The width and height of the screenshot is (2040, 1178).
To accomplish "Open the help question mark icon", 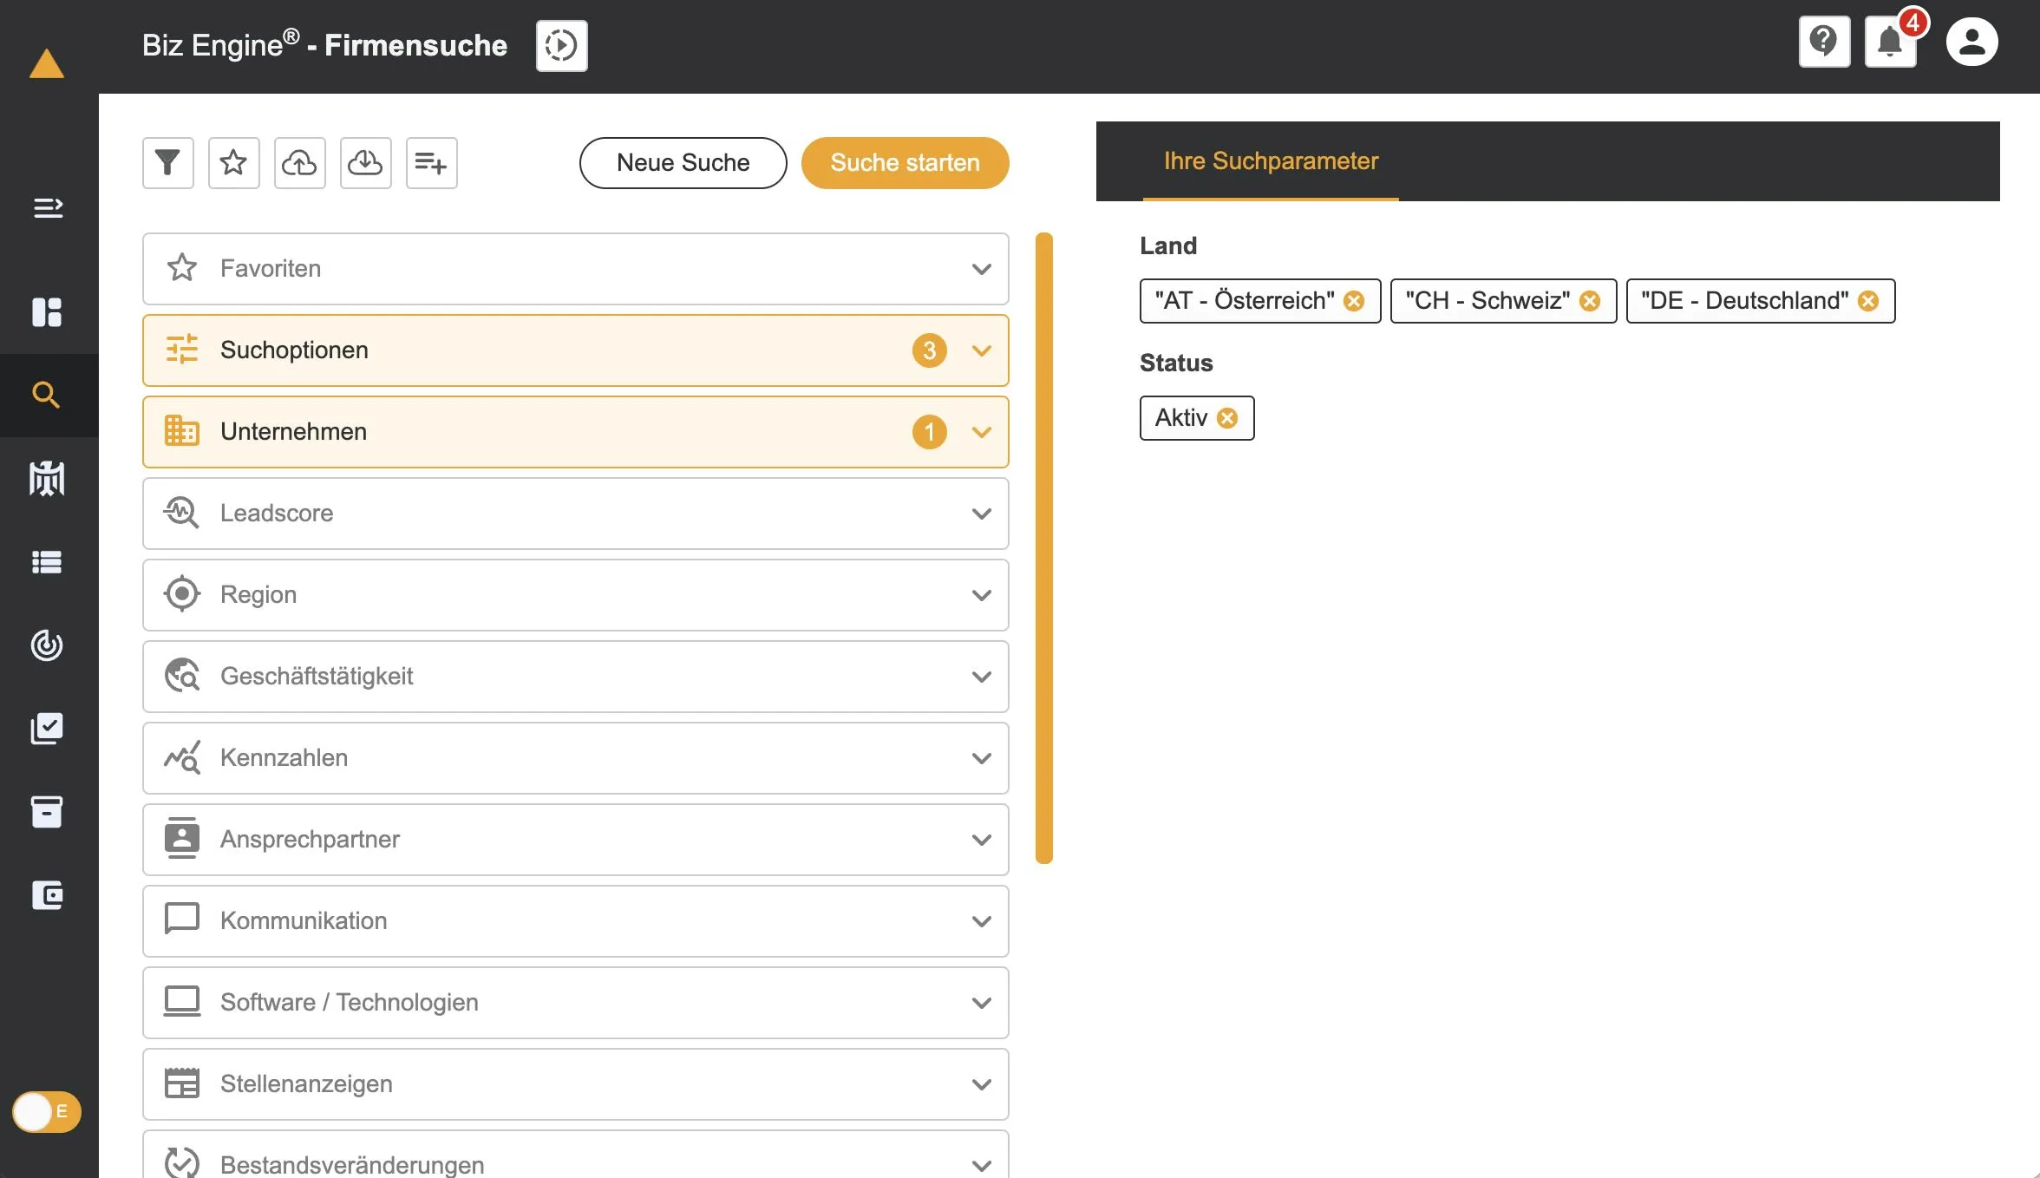I will (x=1824, y=42).
